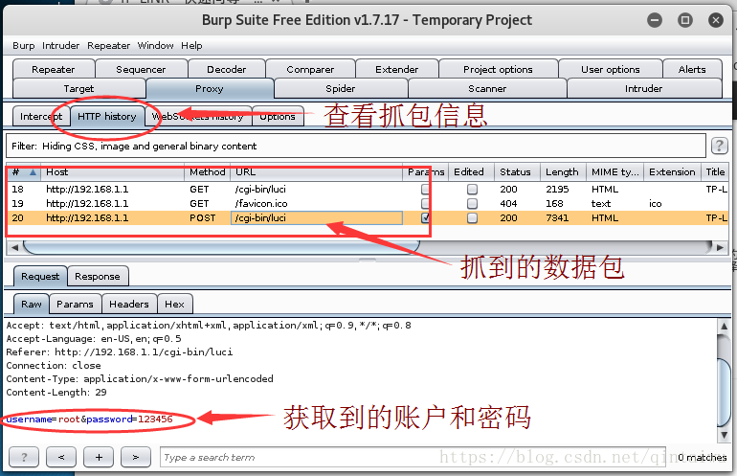Switch to the Intruder tool tab
Viewport: 737px width, 476px height.
click(643, 88)
